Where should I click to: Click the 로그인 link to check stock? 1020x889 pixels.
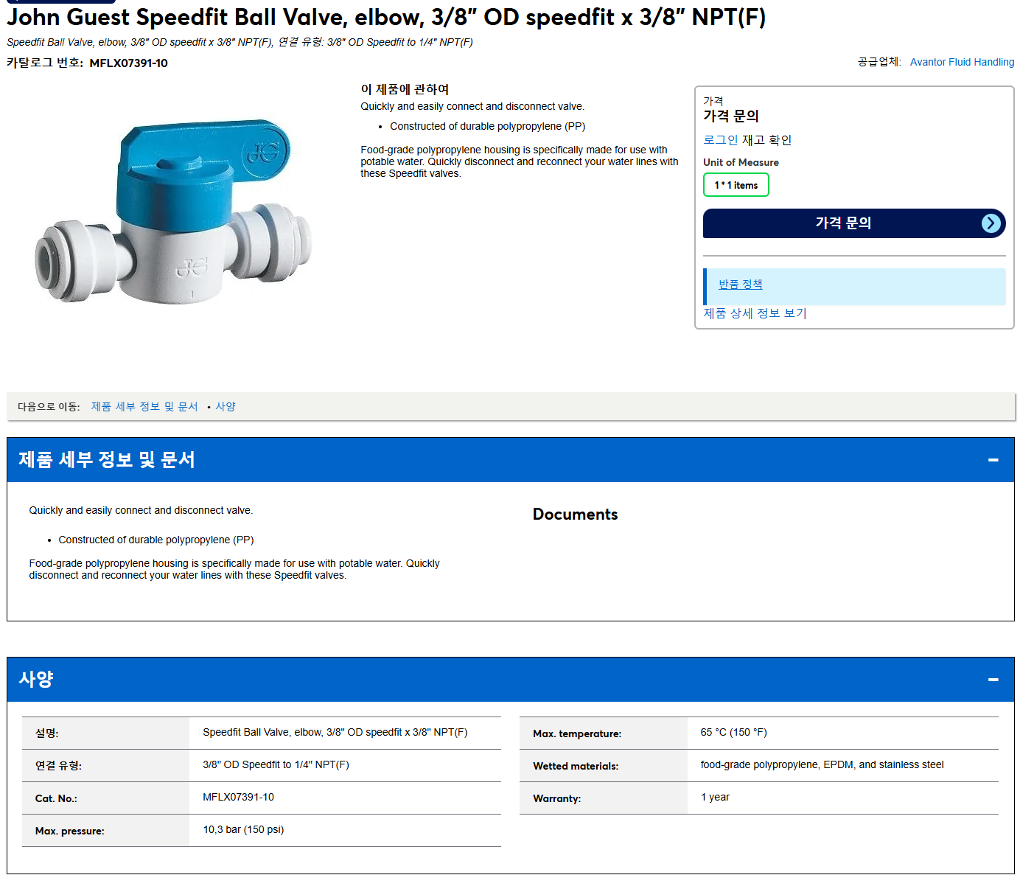[x=721, y=140]
